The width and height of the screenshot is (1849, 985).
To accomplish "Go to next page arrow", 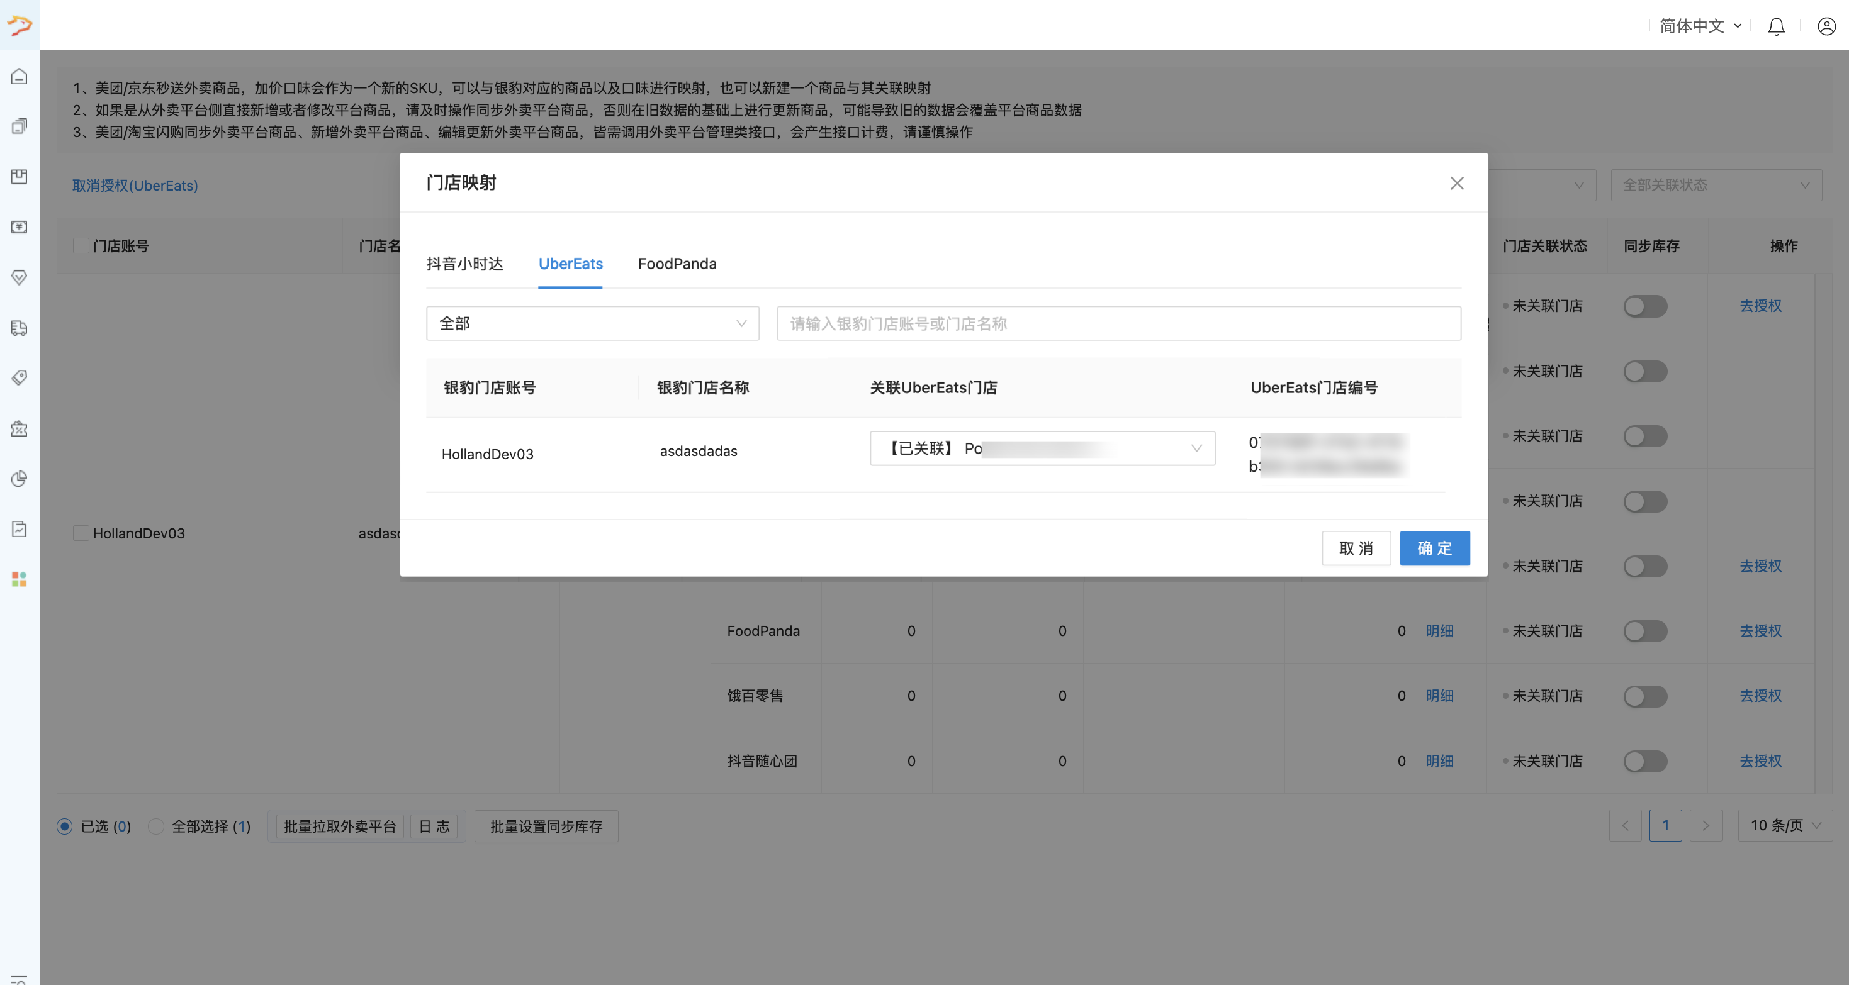I will [1706, 826].
